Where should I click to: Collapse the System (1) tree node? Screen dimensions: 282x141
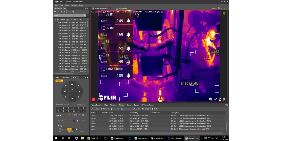(x=56, y=20)
